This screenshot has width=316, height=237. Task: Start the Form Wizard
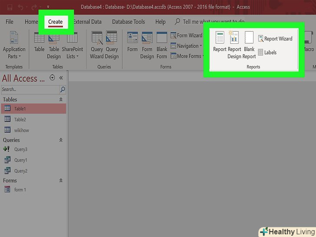(186, 36)
